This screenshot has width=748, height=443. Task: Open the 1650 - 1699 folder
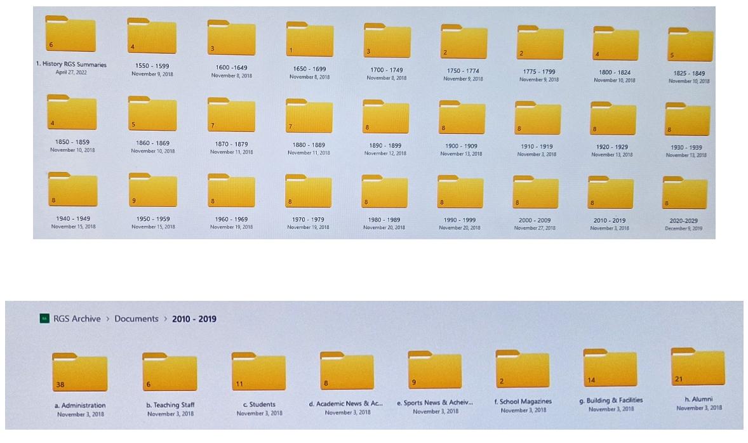(x=310, y=39)
